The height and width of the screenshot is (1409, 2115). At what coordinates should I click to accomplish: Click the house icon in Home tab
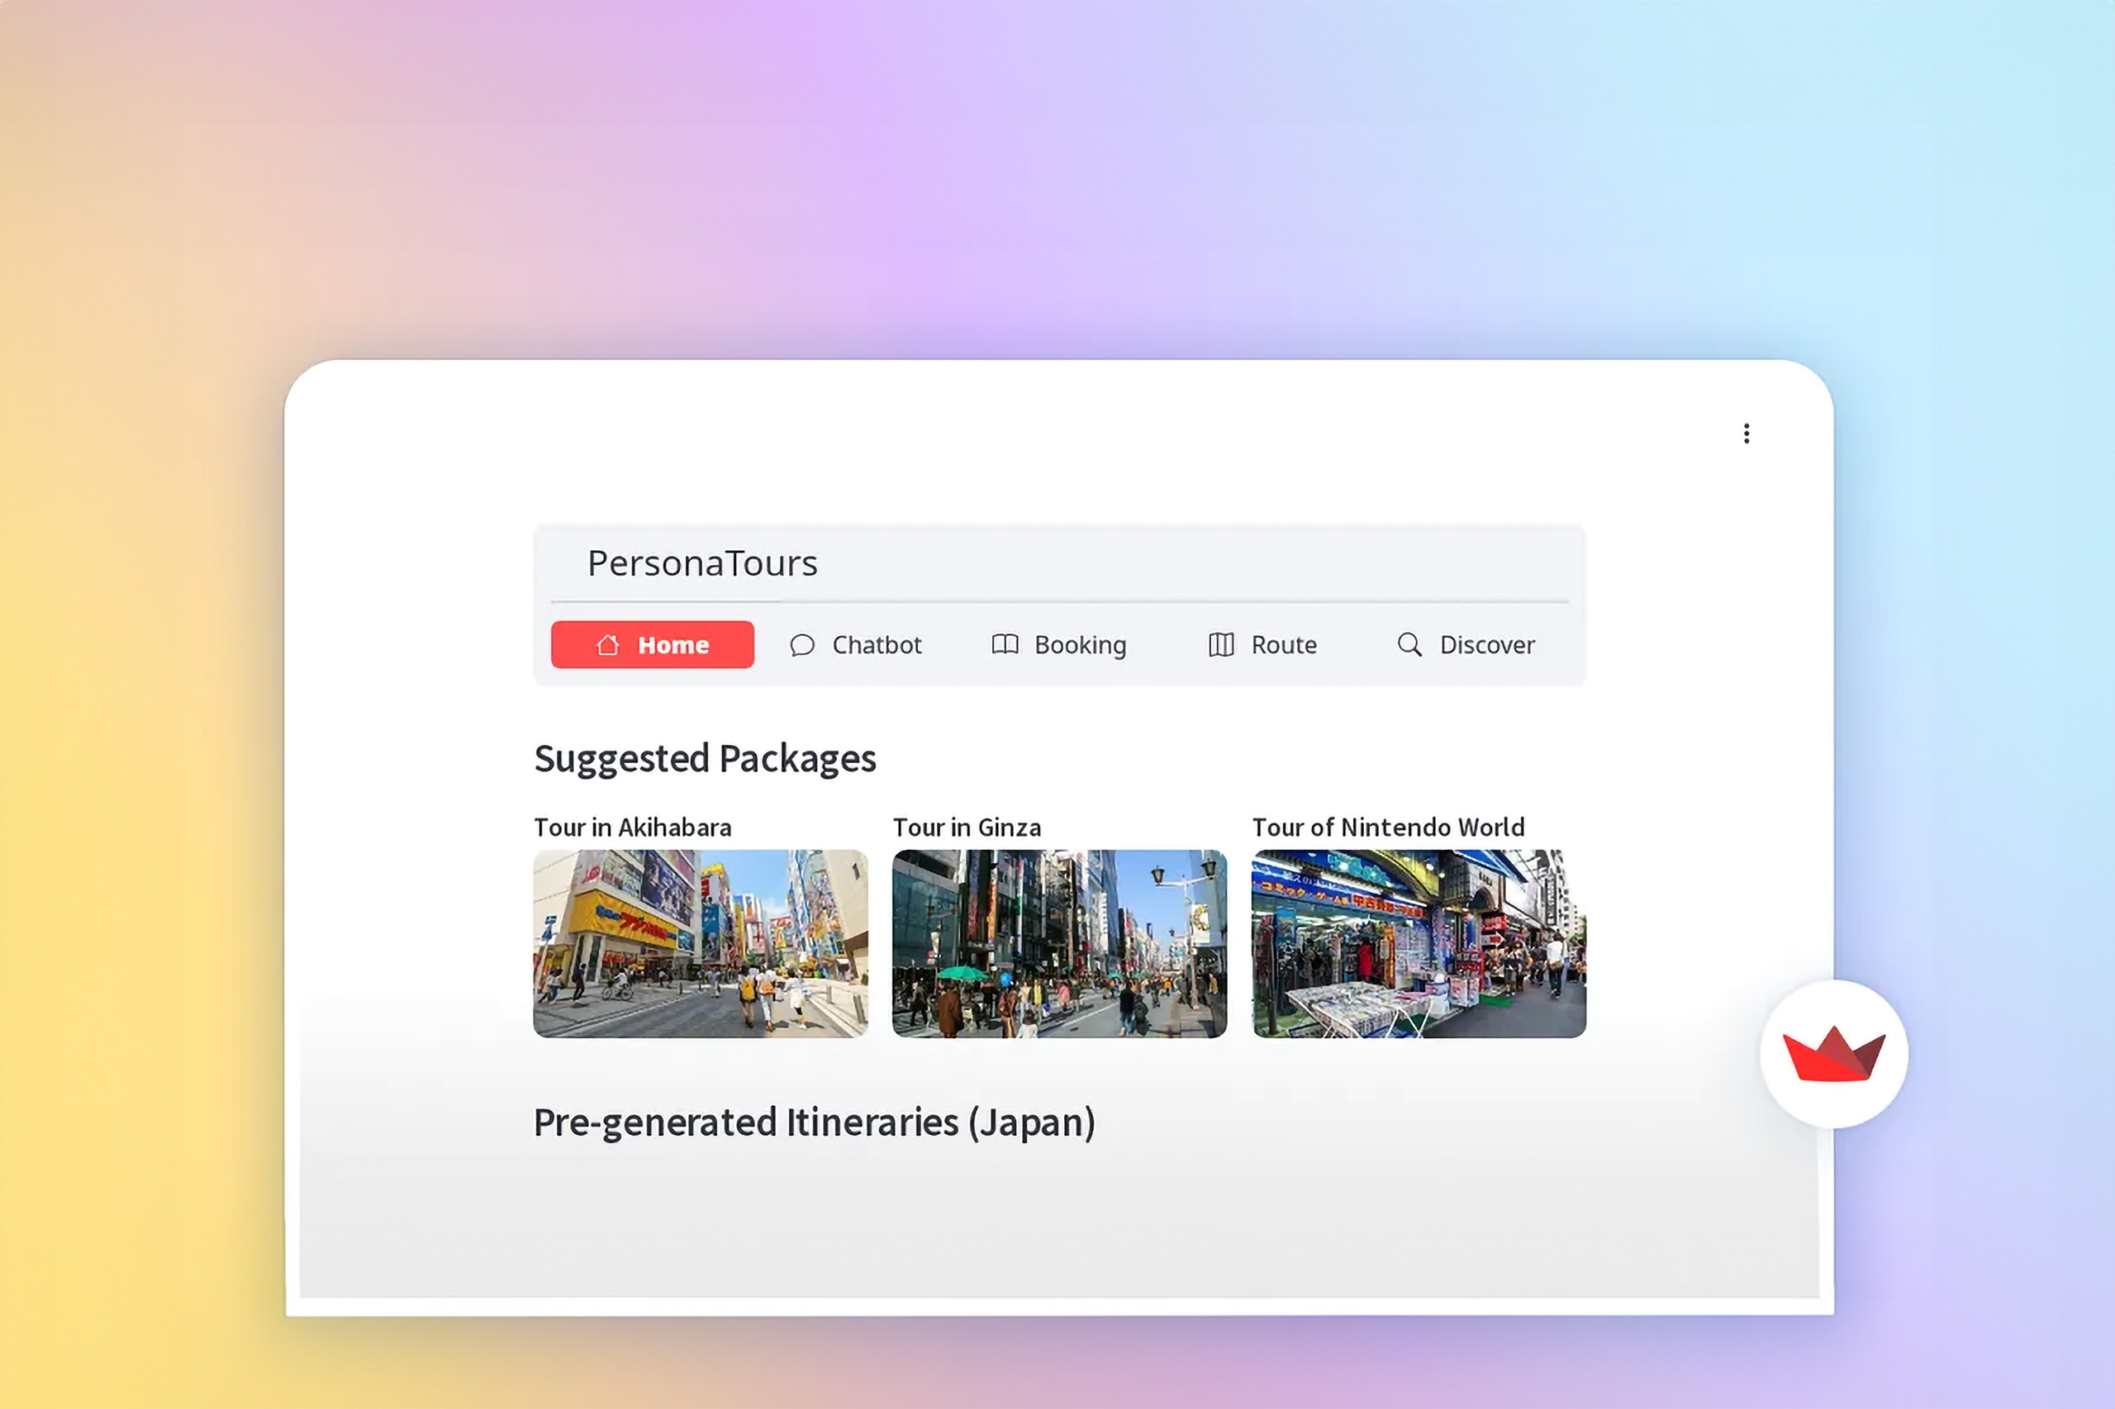pyautogui.click(x=607, y=644)
